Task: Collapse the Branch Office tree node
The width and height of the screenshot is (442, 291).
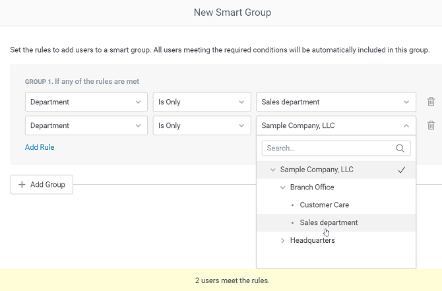Action: pos(282,187)
